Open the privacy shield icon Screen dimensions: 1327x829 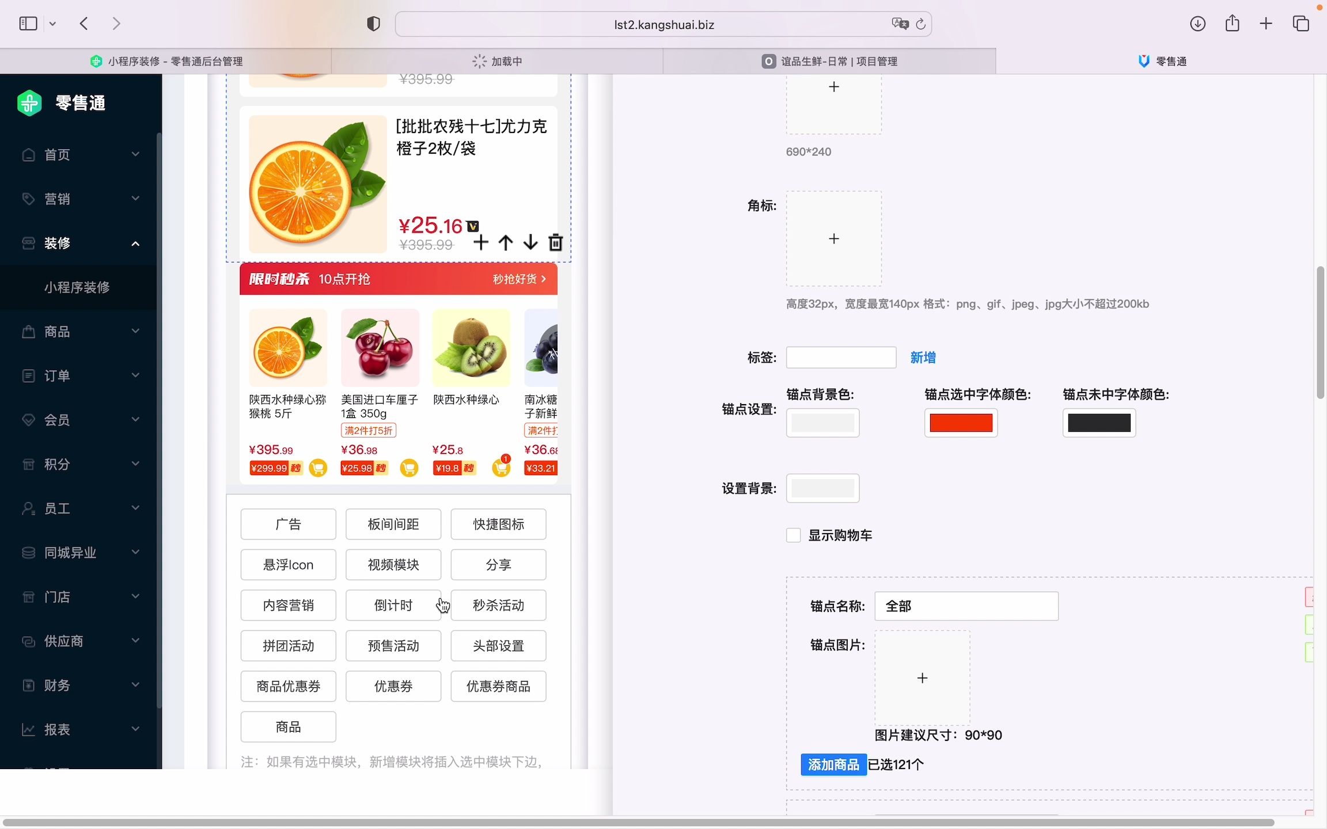(x=374, y=24)
